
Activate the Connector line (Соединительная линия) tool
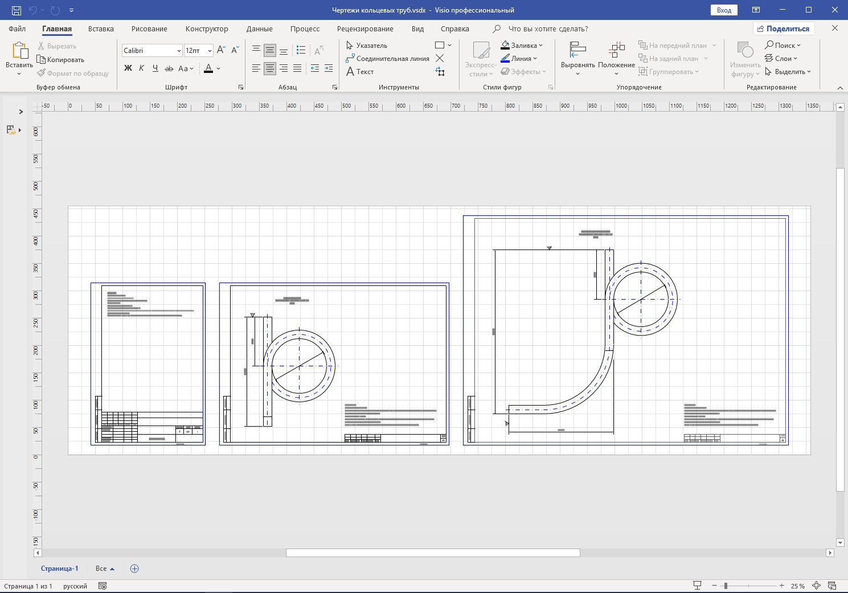click(387, 59)
